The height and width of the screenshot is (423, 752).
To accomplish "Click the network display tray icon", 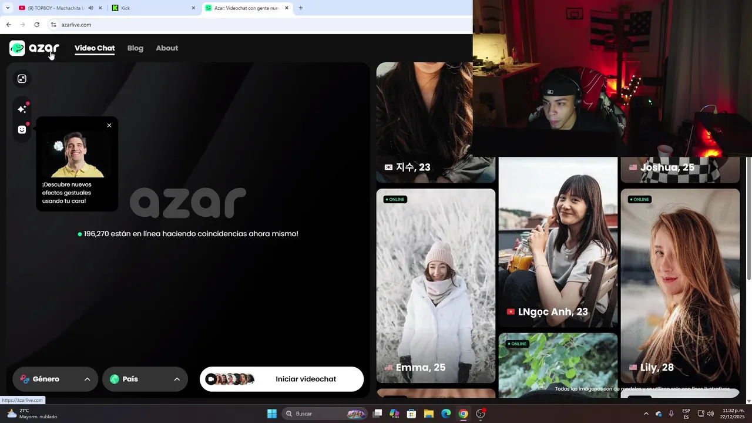I will click(701, 414).
